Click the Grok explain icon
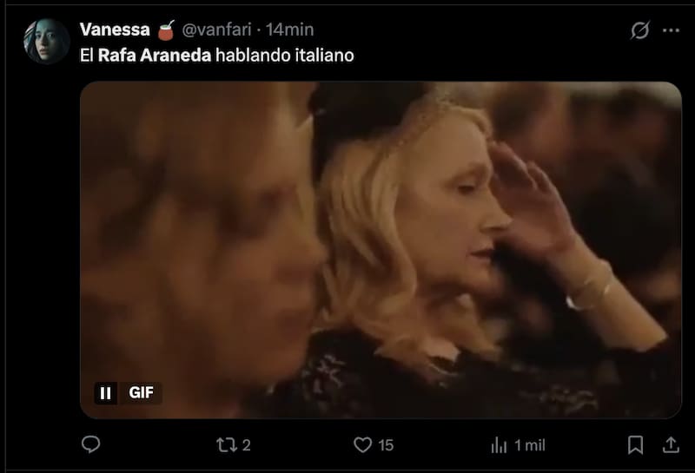The width and height of the screenshot is (695, 473). 640,30
